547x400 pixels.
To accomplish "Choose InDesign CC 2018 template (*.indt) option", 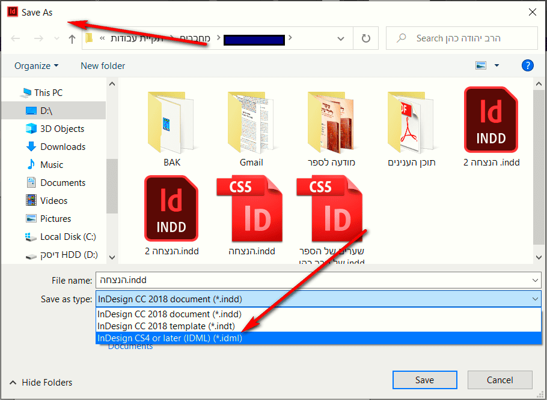I will 318,326.
